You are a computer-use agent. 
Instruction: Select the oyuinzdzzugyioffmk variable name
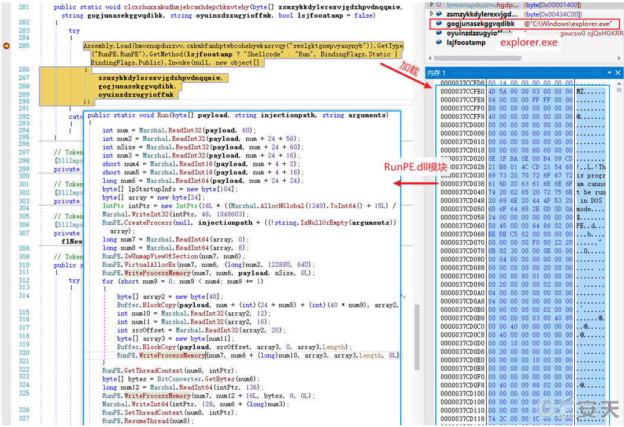479,33
